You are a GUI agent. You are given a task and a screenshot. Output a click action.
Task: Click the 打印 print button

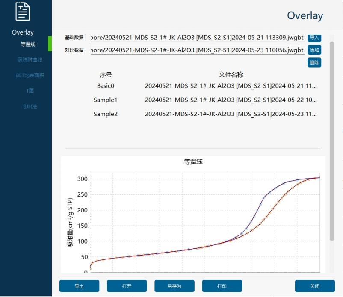(x=222, y=286)
